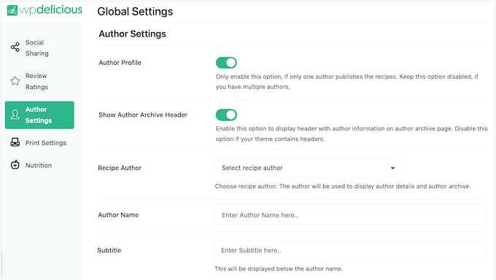
Task: Disable the Author Profile toggle
Action: point(226,63)
